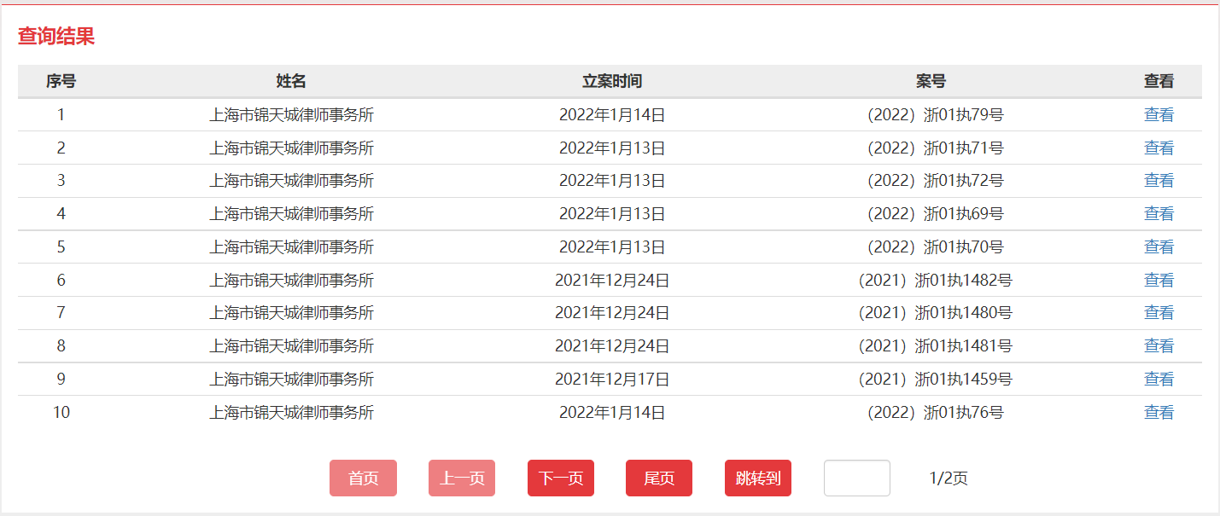View details of case 浙01执1459号

click(x=1159, y=380)
